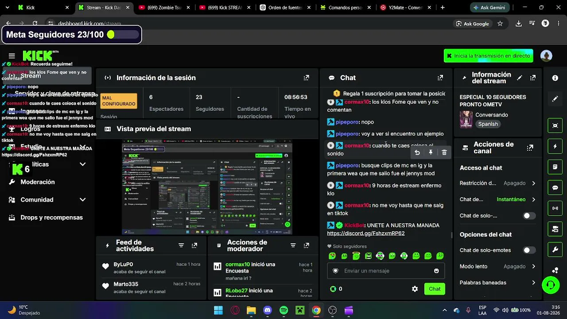Click the broadcast signal icon in right sidebar
The image size is (567, 319).
coord(555,208)
